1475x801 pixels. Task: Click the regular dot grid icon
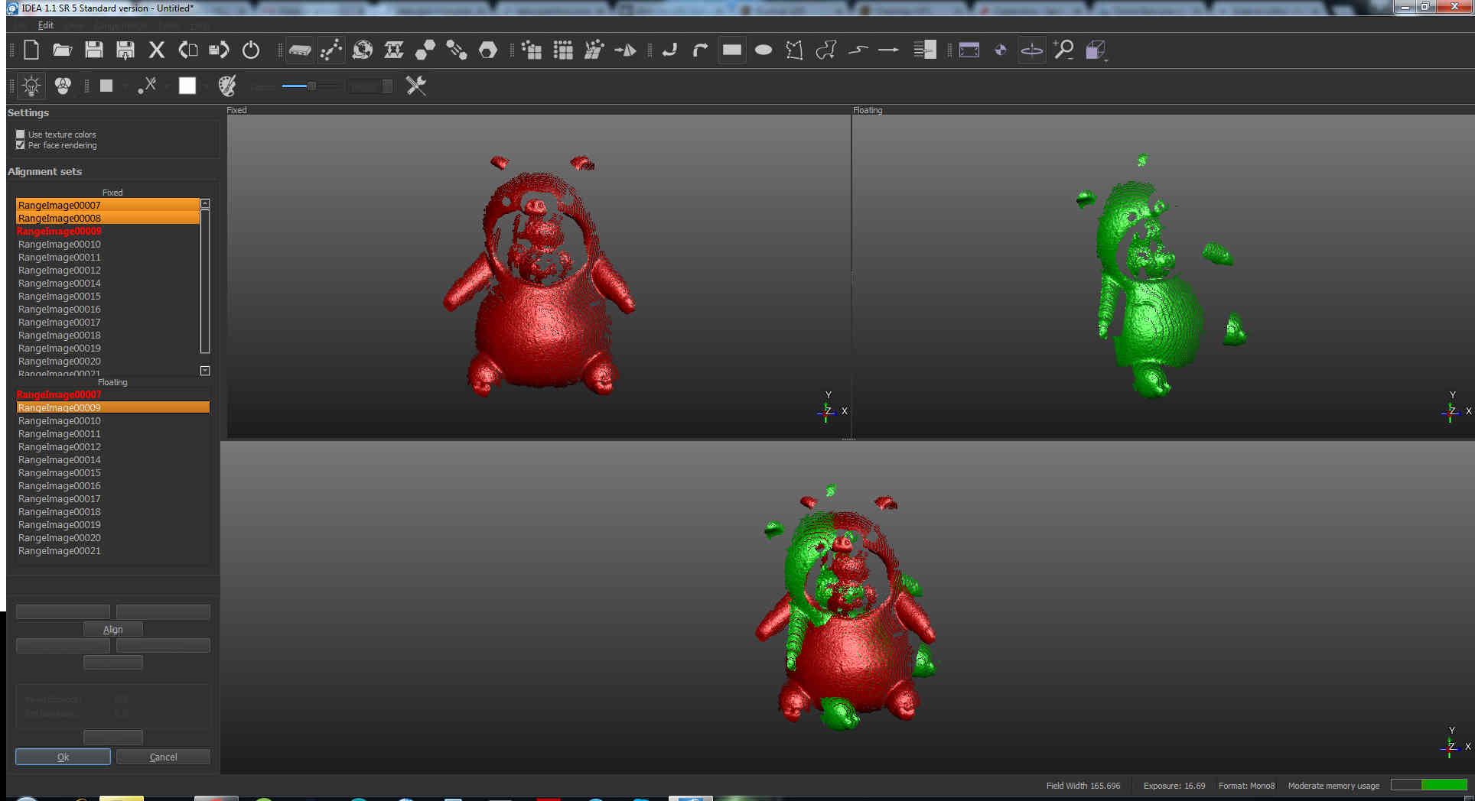click(563, 50)
